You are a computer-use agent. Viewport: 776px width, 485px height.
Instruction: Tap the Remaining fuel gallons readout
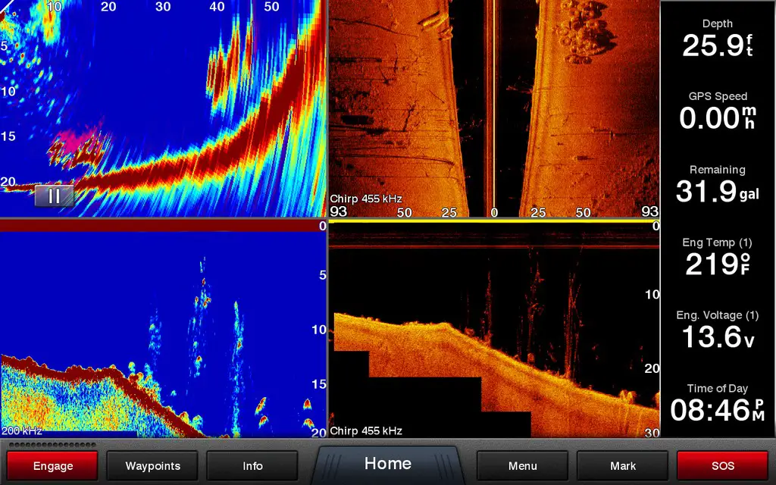pyautogui.click(x=717, y=186)
